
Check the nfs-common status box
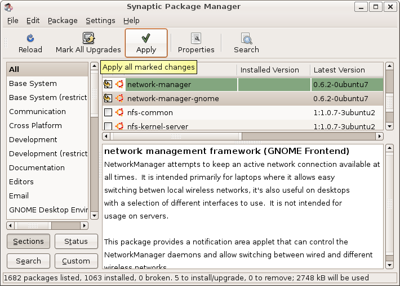(108, 112)
